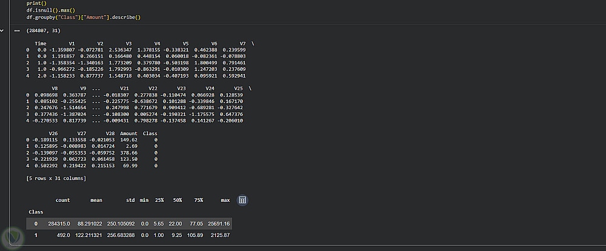Click the count value 284315.0

[59, 224]
